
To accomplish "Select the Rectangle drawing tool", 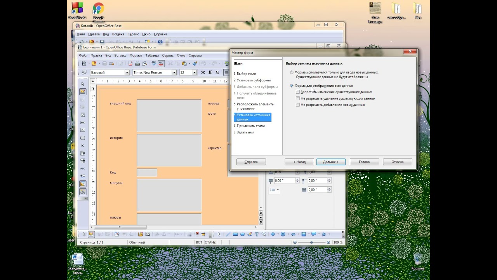I will click(x=235, y=234).
